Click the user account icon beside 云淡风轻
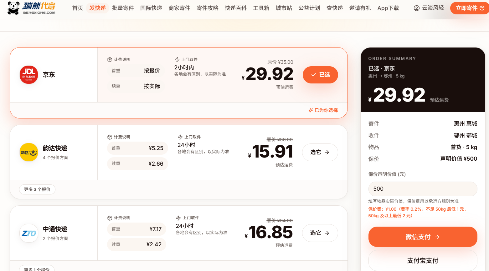489x271 pixels. point(416,8)
